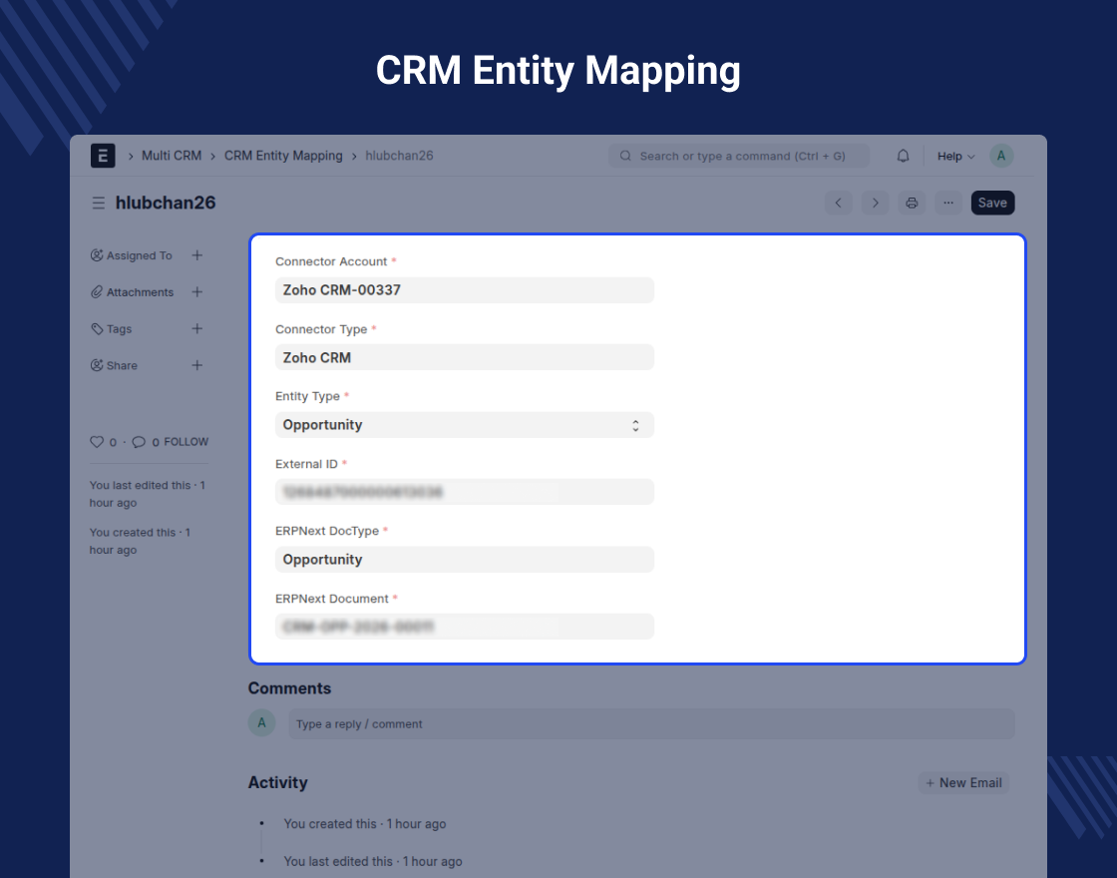Click the Activity section heading
The image size is (1117, 878).
tap(278, 782)
